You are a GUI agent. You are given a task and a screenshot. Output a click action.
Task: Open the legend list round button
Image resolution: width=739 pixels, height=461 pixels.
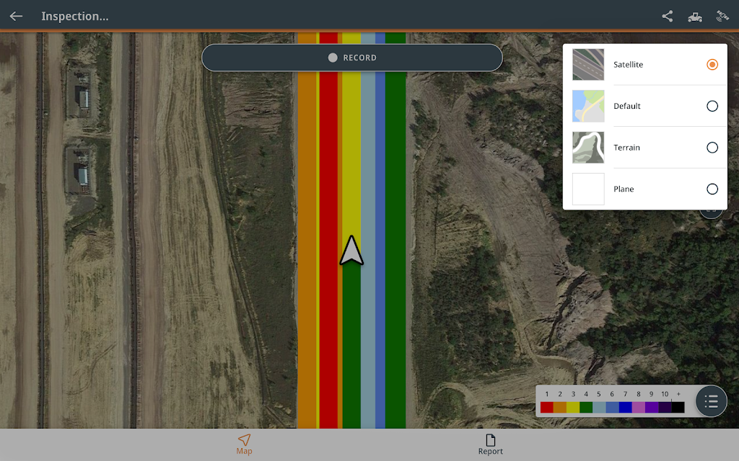pyautogui.click(x=711, y=401)
